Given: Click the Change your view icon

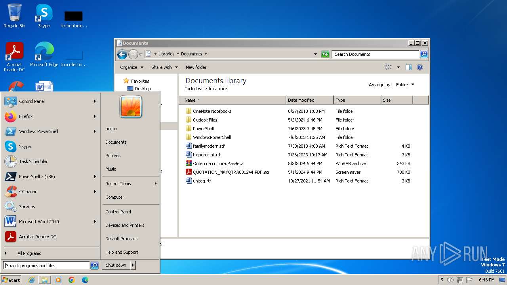Looking at the screenshot, I should click(x=389, y=67).
